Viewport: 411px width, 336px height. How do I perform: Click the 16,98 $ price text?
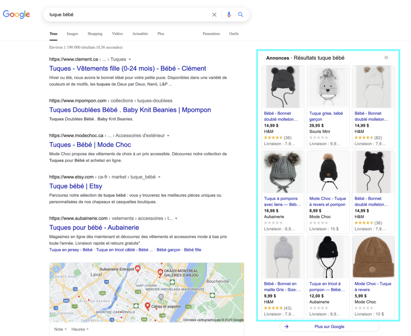271,211
